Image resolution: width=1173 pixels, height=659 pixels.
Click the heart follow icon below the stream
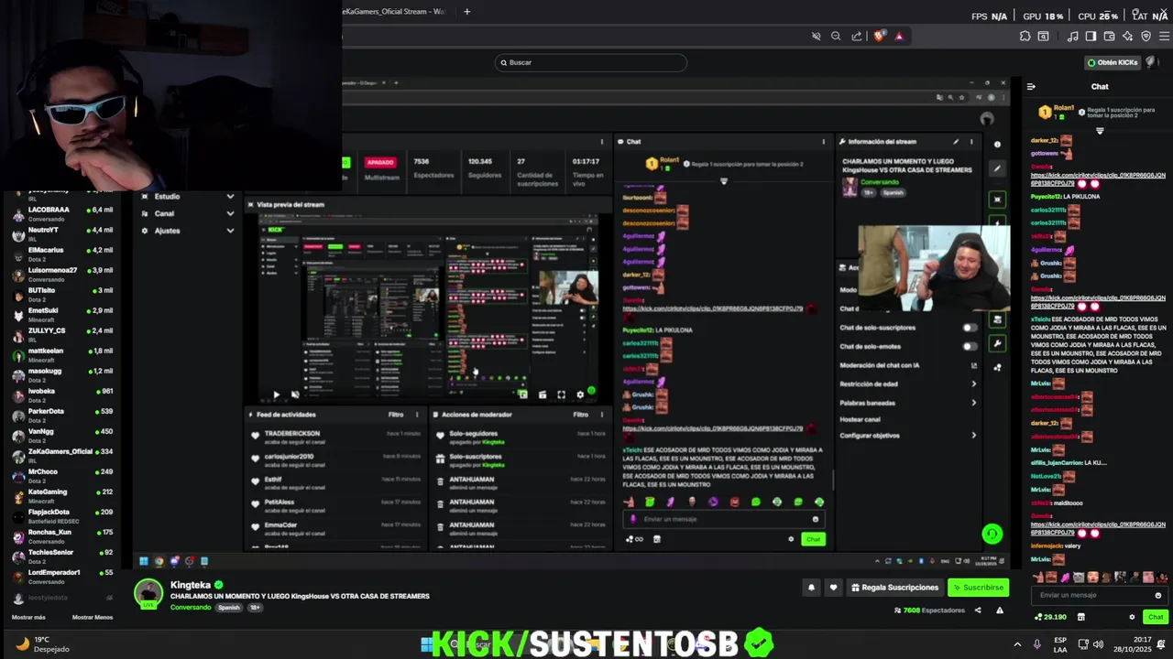pyautogui.click(x=833, y=588)
